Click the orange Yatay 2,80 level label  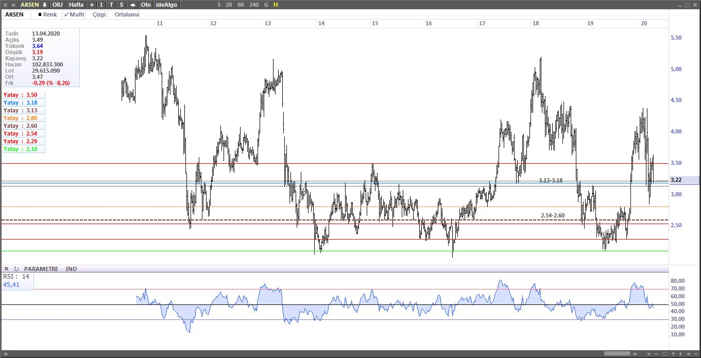point(24,118)
